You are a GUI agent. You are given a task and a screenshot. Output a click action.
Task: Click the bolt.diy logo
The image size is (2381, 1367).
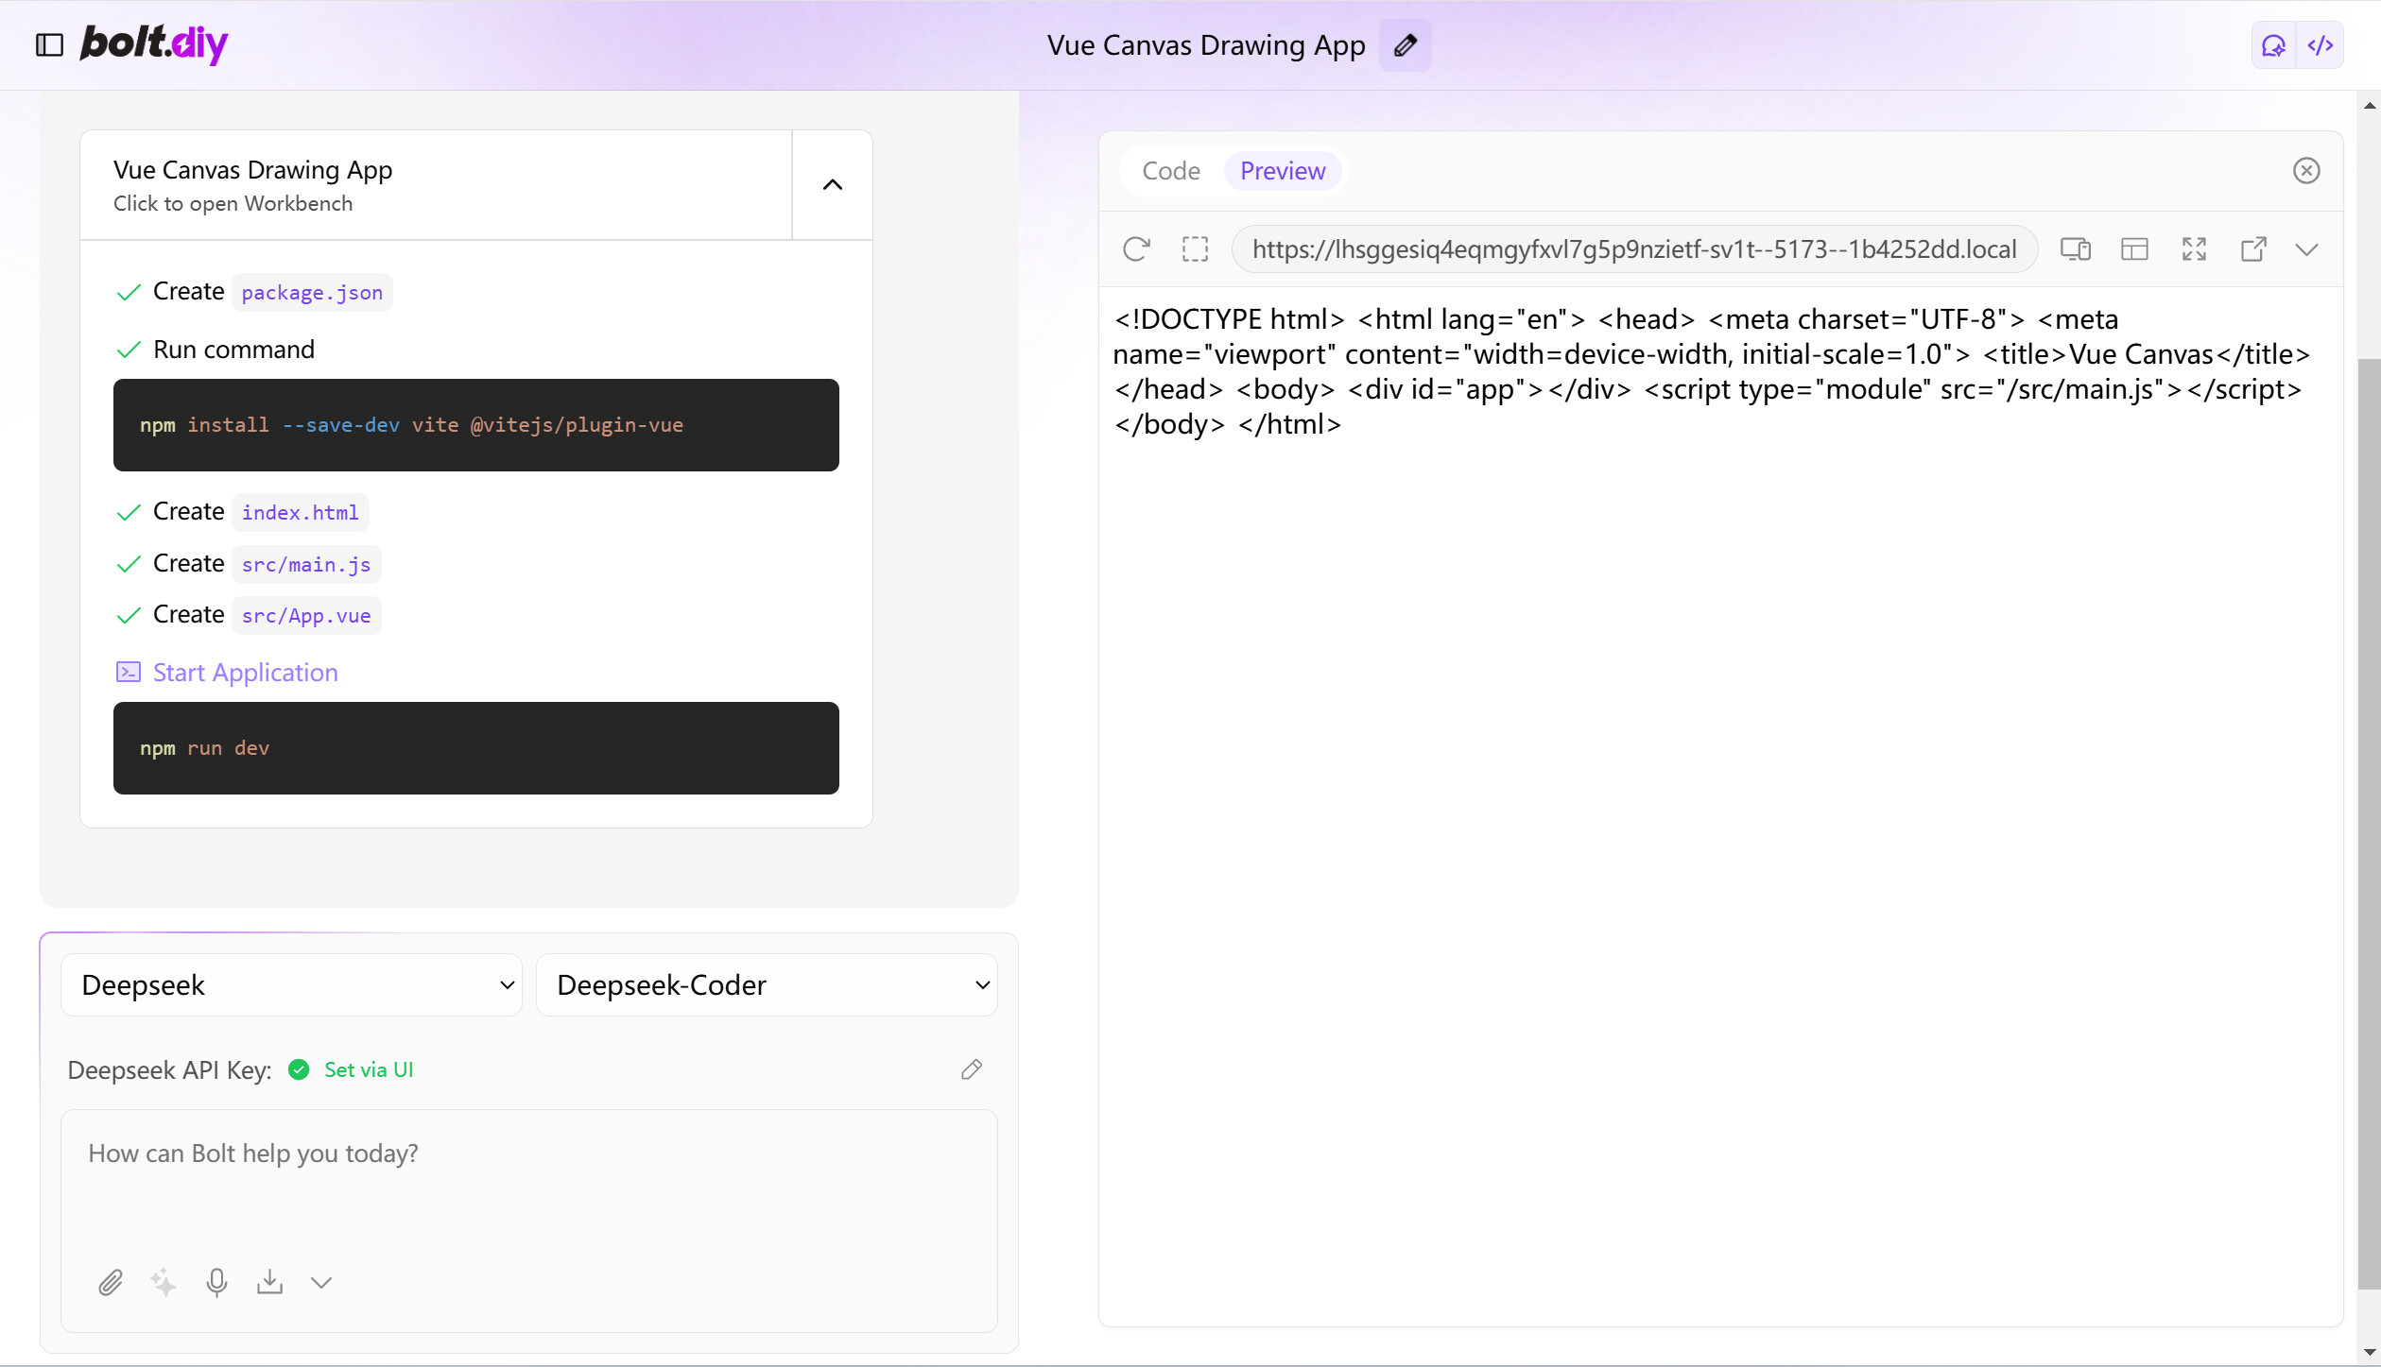click(154, 43)
